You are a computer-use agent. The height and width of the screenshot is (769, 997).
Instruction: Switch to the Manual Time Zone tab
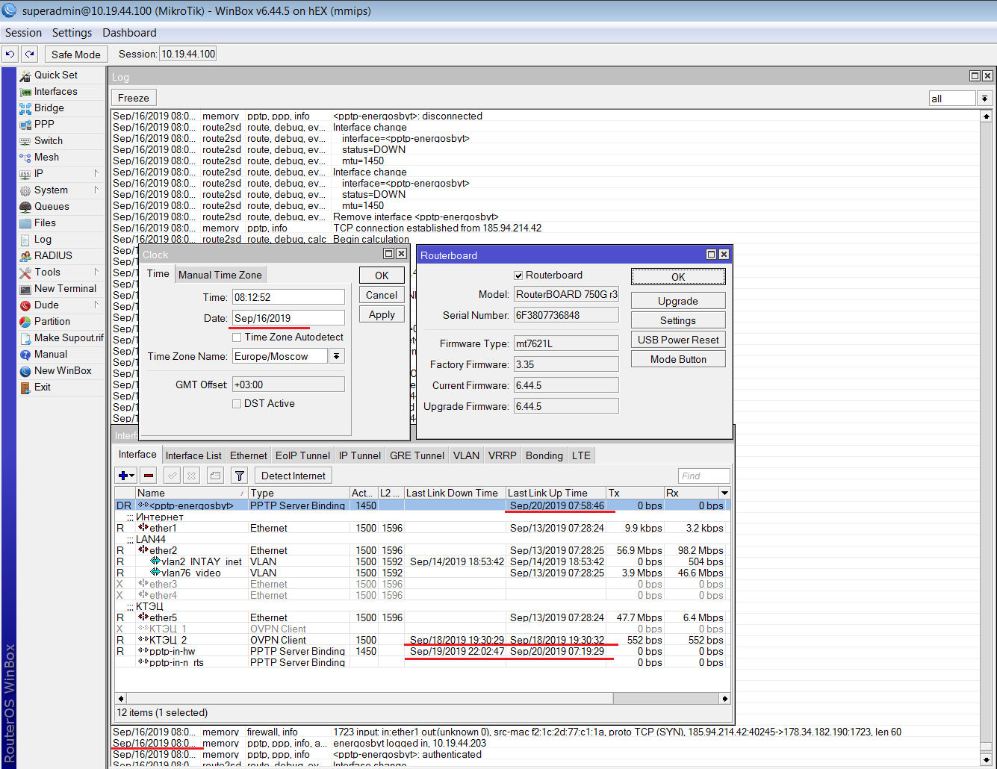(220, 275)
